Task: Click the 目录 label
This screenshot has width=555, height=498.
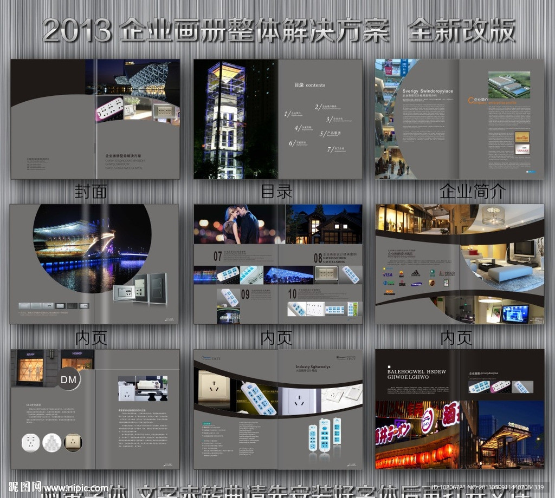Action: coord(276,191)
